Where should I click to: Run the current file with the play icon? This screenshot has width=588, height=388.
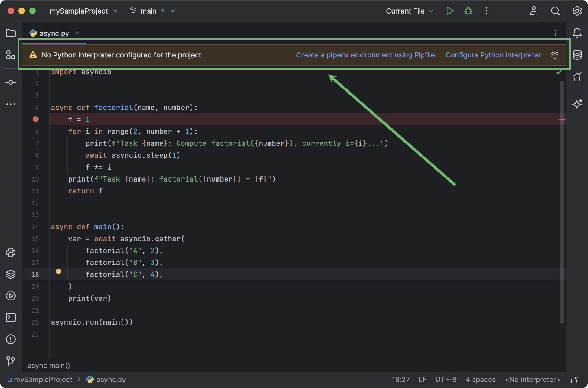pos(450,11)
